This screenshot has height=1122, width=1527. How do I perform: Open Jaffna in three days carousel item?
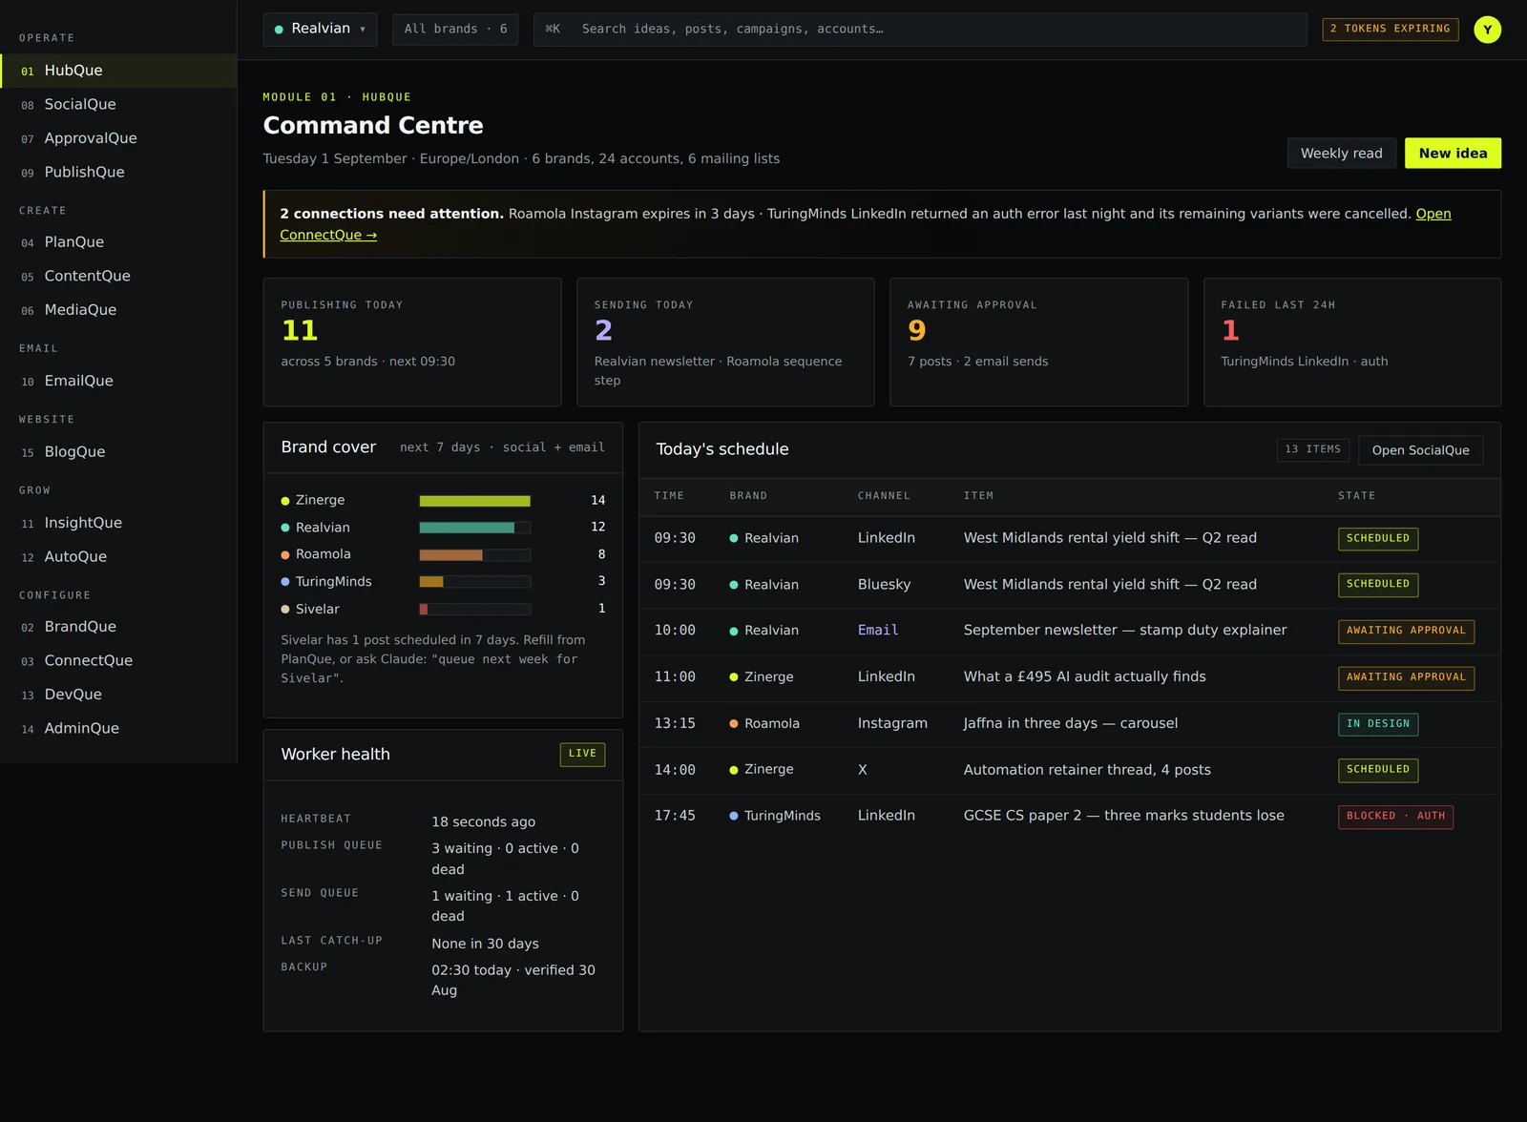[1069, 724]
